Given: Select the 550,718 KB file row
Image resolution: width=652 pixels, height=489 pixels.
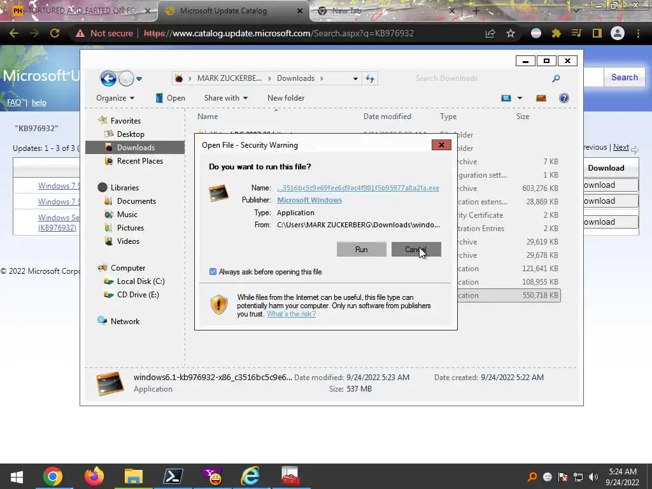Looking at the screenshot, I should click(x=509, y=295).
